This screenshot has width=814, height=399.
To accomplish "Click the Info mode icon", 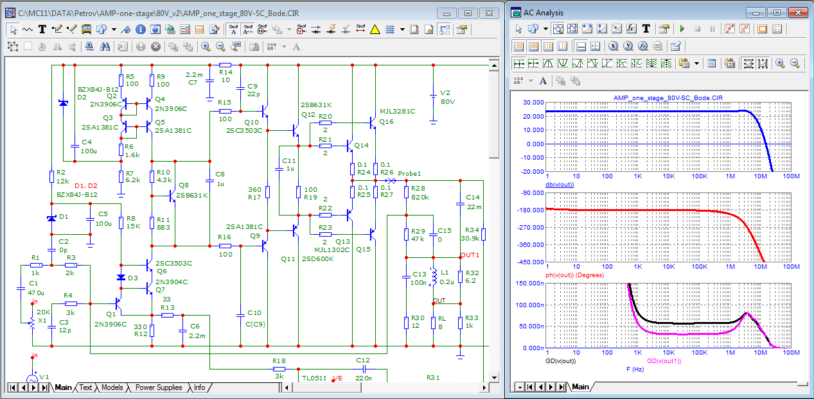I will click(x=140, y=29).
